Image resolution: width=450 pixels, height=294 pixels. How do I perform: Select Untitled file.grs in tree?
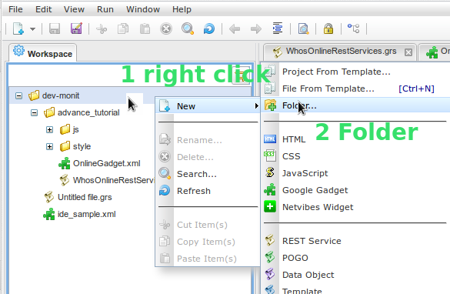(x=78, y=197)
